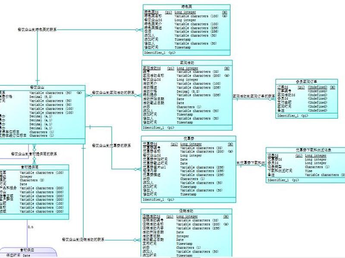Image resolution: width=345 pixels, height=258 pixels.
Task: Click the Integer data type in 促销活动
Action: click(182, 236)
